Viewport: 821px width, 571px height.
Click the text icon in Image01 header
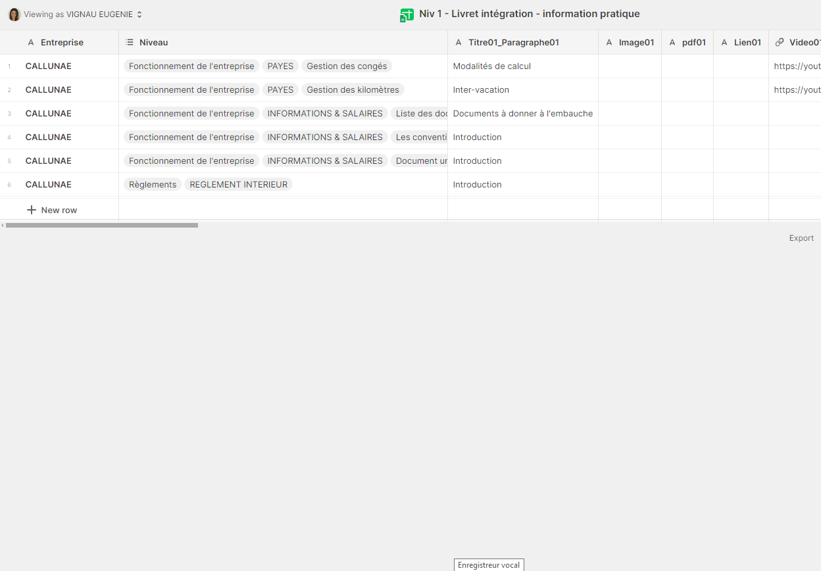point(609,43)
